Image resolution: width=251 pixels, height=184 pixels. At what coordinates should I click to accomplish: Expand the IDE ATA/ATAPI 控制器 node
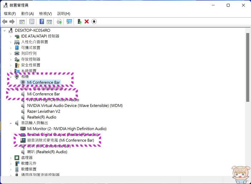(11, 37)
